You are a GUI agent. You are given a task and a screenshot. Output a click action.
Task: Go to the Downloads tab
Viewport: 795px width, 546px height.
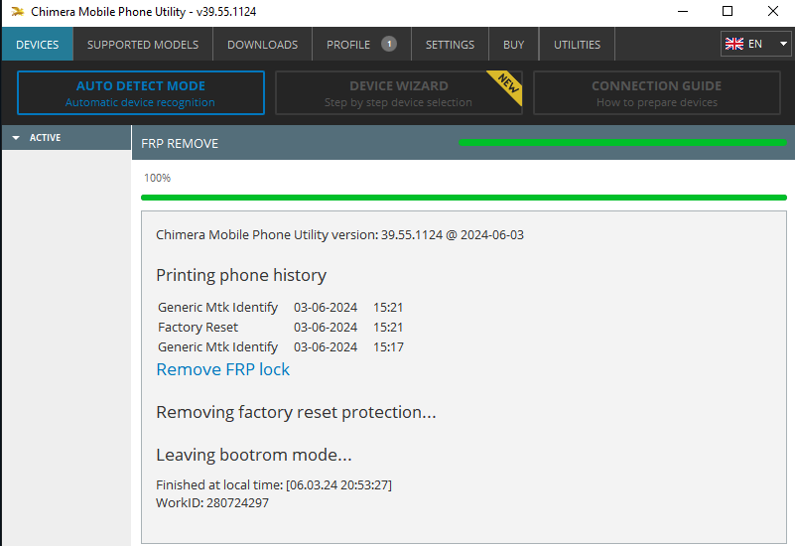(262, 45)
